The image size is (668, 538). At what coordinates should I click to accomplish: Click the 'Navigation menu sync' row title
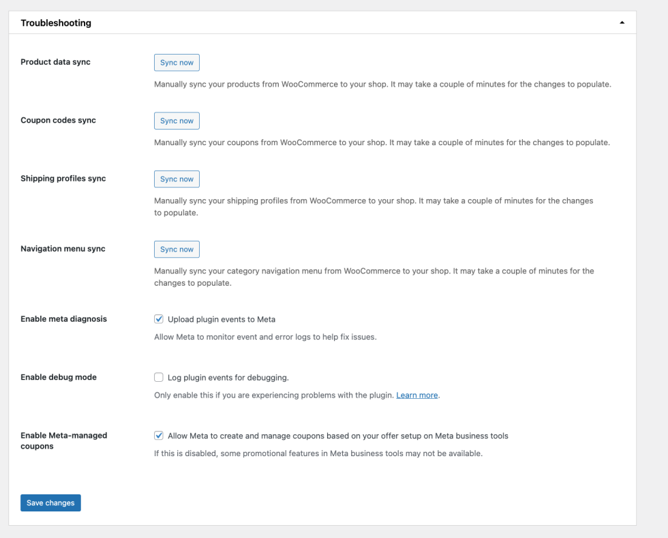point(63,249)
